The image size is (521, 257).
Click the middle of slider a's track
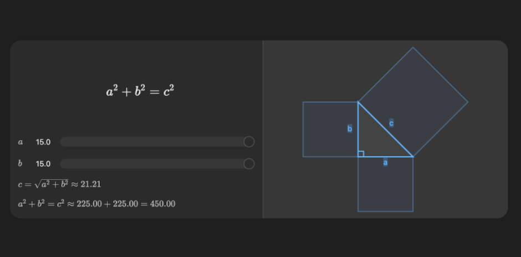[x=154, y=142]
